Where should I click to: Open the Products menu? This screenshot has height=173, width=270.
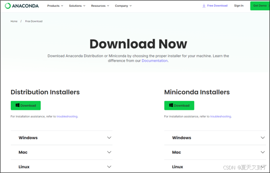coord(55,6)
